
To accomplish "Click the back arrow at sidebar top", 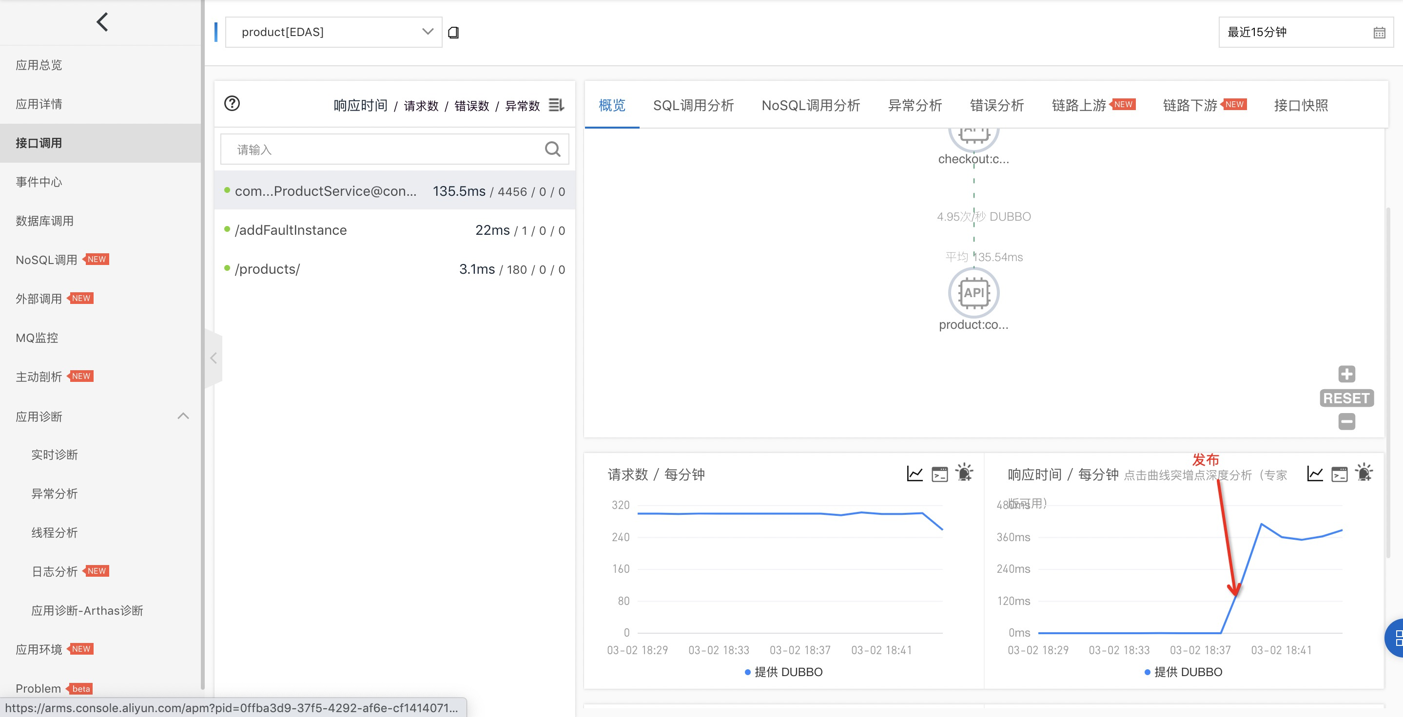I will (102, 22).
